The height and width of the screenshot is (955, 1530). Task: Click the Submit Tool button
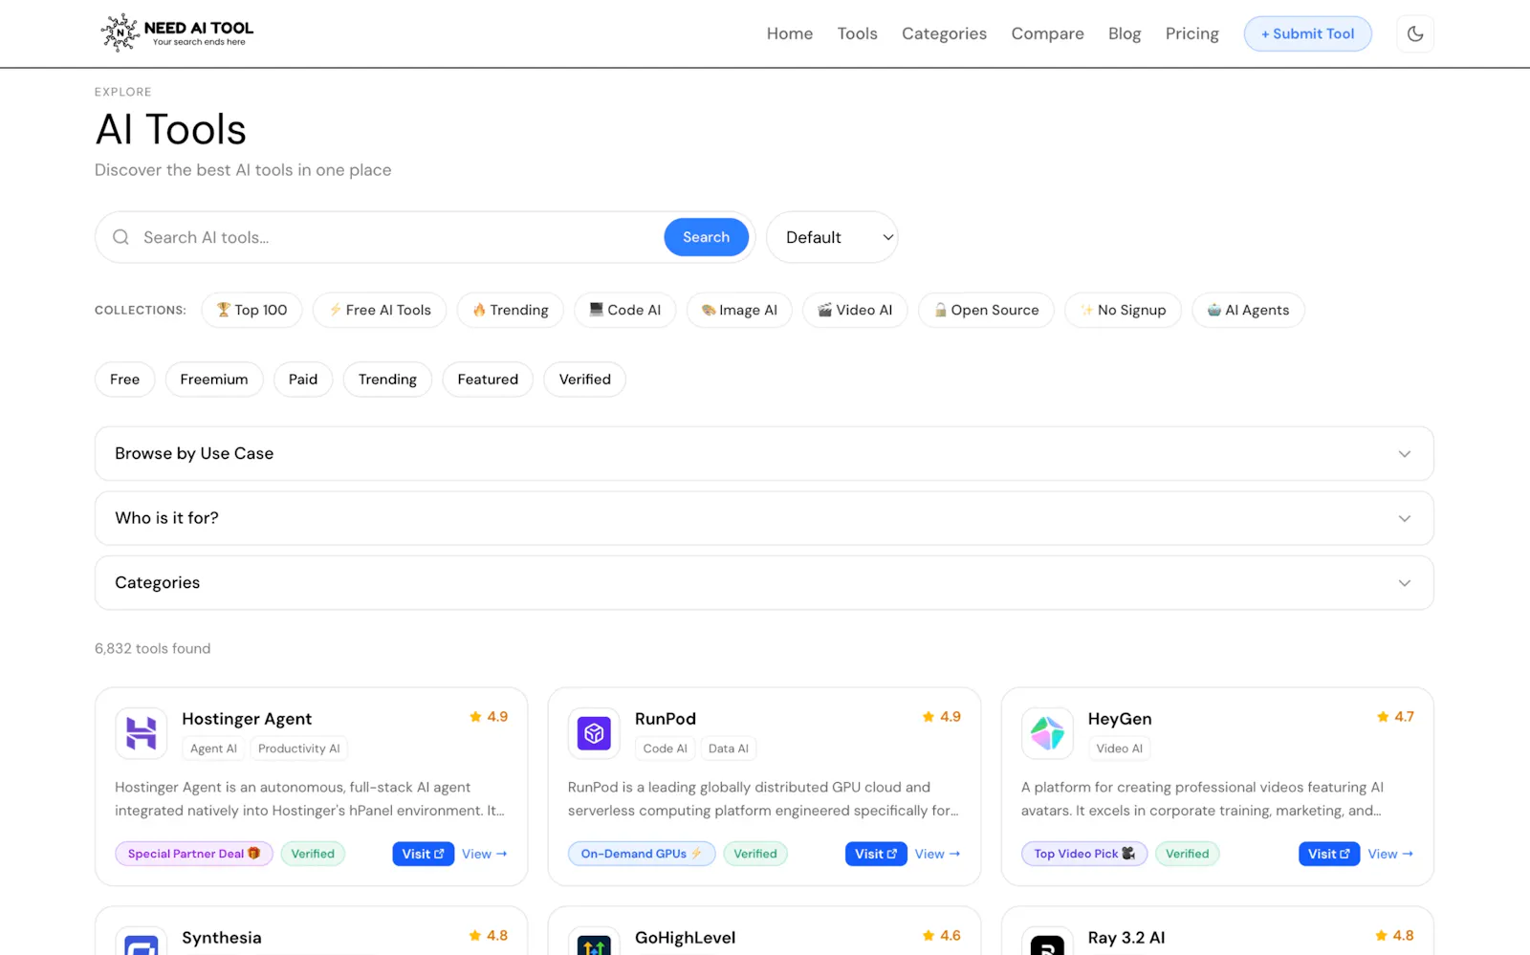(x=1307, y=33)
